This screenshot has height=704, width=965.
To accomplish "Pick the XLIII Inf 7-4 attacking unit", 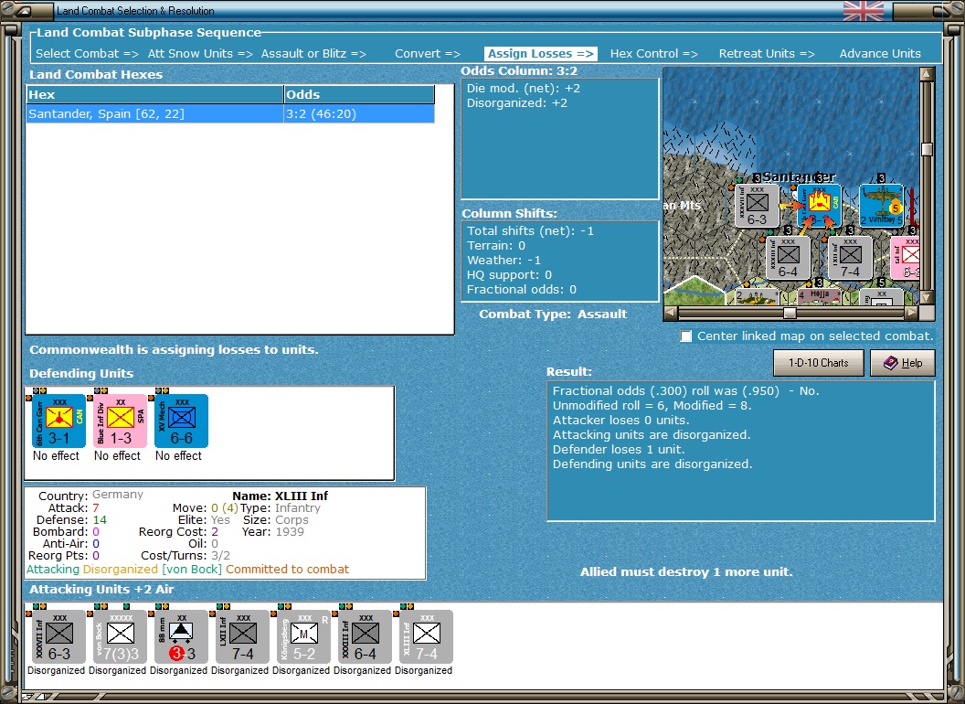I will [426, 637].
